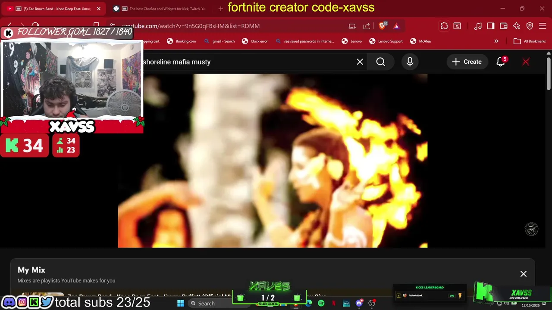Clear the YouTube search text

360,62
